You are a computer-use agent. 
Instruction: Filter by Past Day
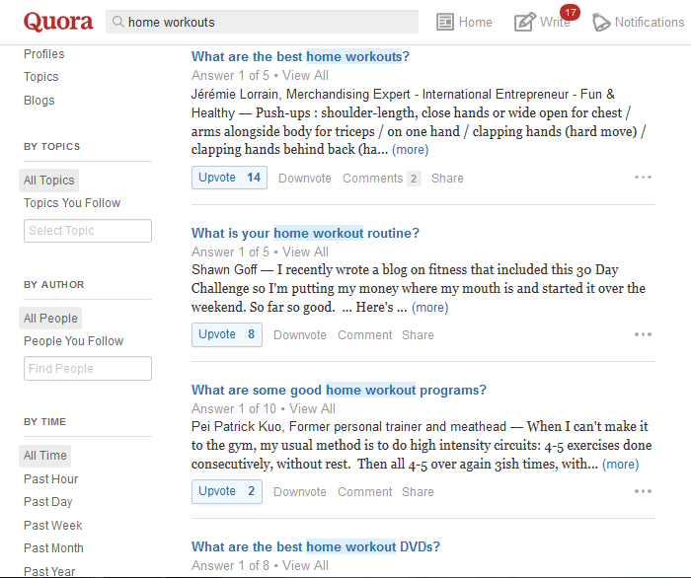coord(48,502)
